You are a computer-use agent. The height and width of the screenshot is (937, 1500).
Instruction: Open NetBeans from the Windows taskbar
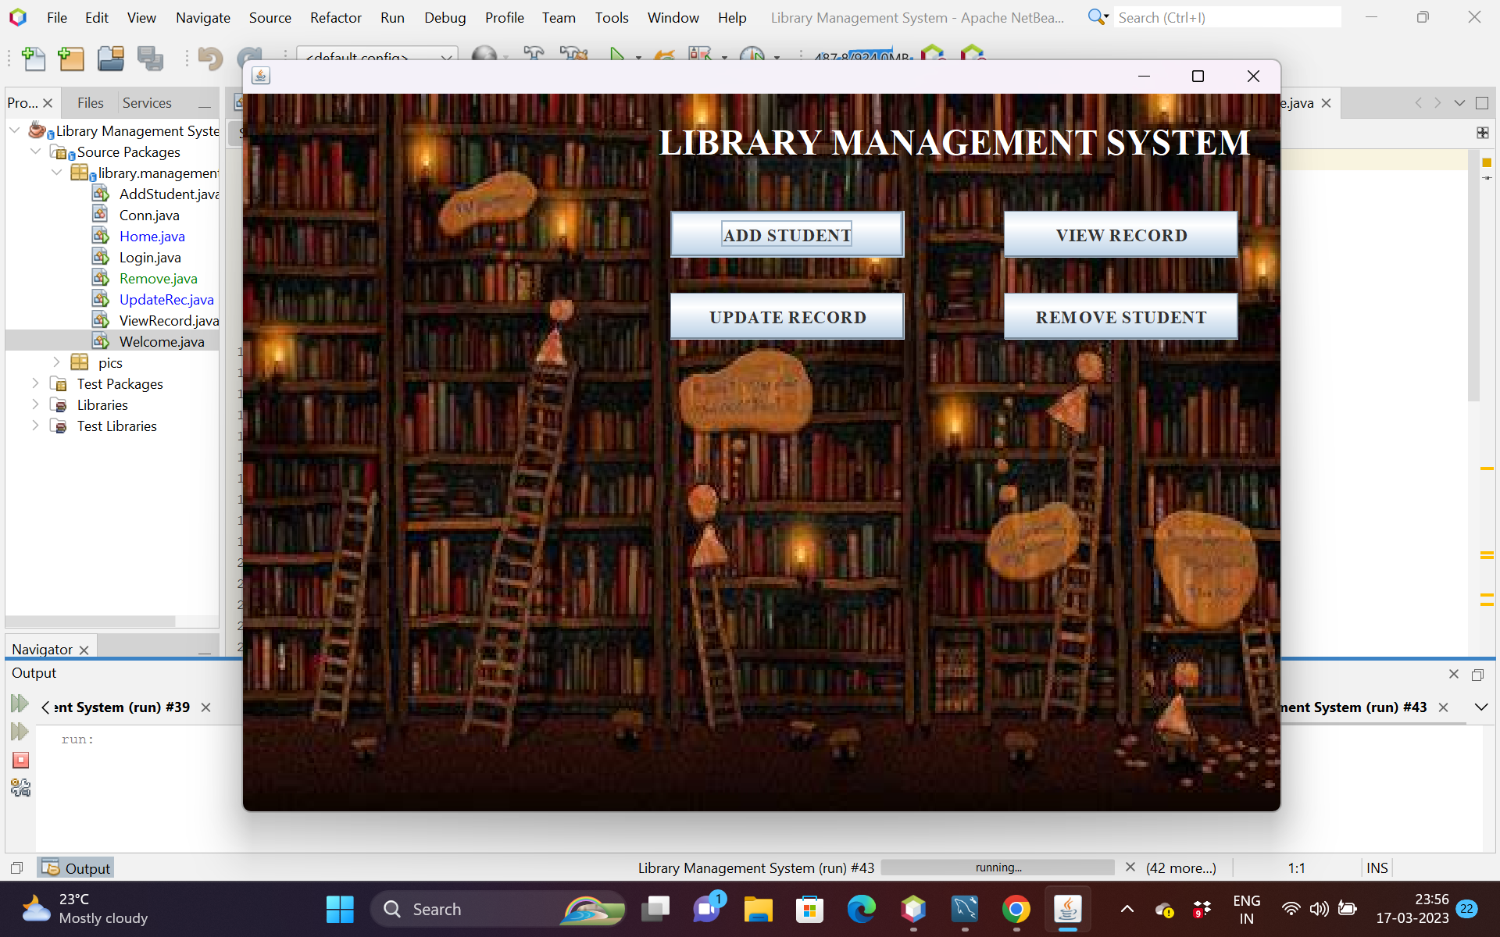click(x=913, y=909)
